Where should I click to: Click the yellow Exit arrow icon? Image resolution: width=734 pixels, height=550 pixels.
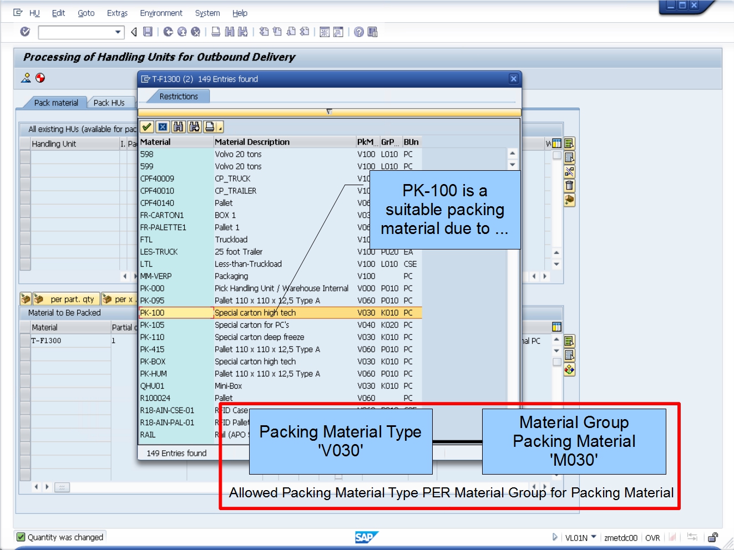182,32
